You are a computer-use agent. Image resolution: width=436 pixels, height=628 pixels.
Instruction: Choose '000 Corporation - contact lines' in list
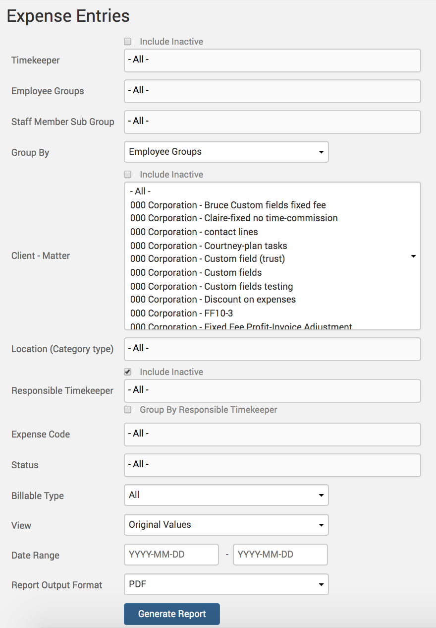click(194, 232)
